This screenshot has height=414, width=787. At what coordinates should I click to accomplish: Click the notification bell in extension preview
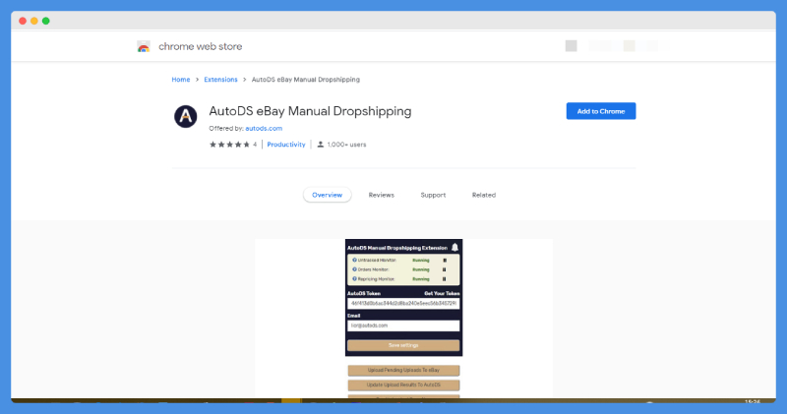pyautogui.click(x=454, y=248)
